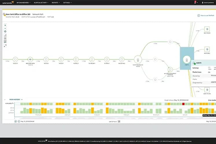216x144 pixels.
Task: Click the Latency: row in AS8075 popup
Action: [x=204, y=68]
